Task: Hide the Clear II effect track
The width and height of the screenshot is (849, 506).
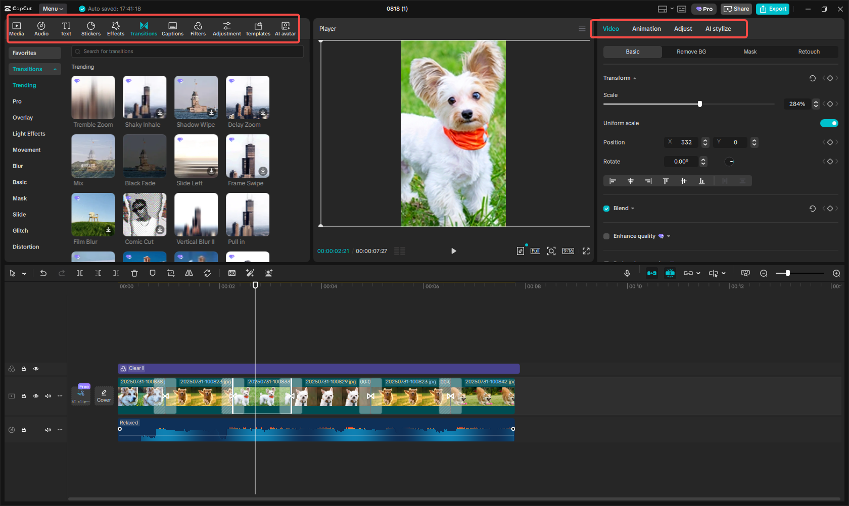Action: click(36, 369)
